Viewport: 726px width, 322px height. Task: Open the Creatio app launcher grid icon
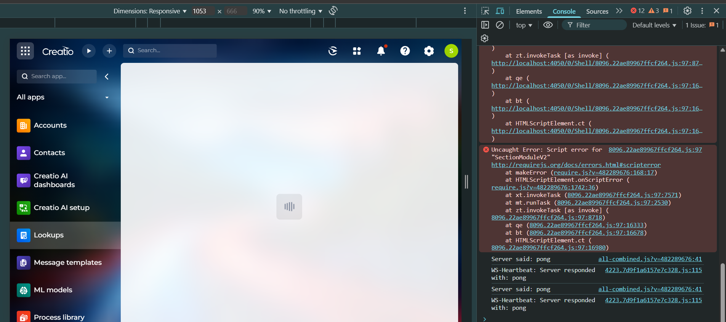coord(25,51)
